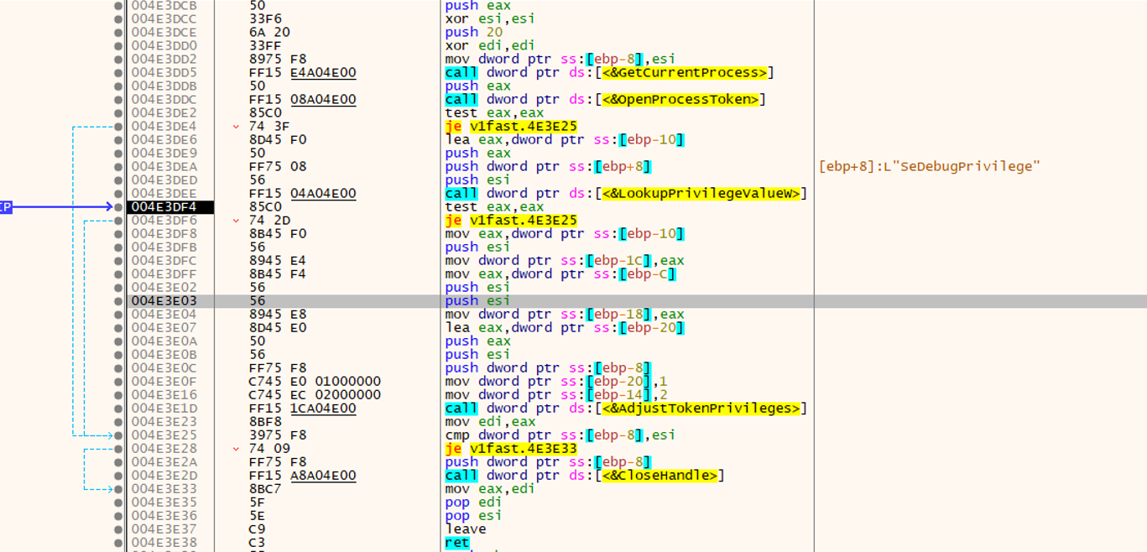Viewport: 1147px width, 552px height.
Task: Select the highlighted push esi line at 004E3E03
Action: point(470,301)
